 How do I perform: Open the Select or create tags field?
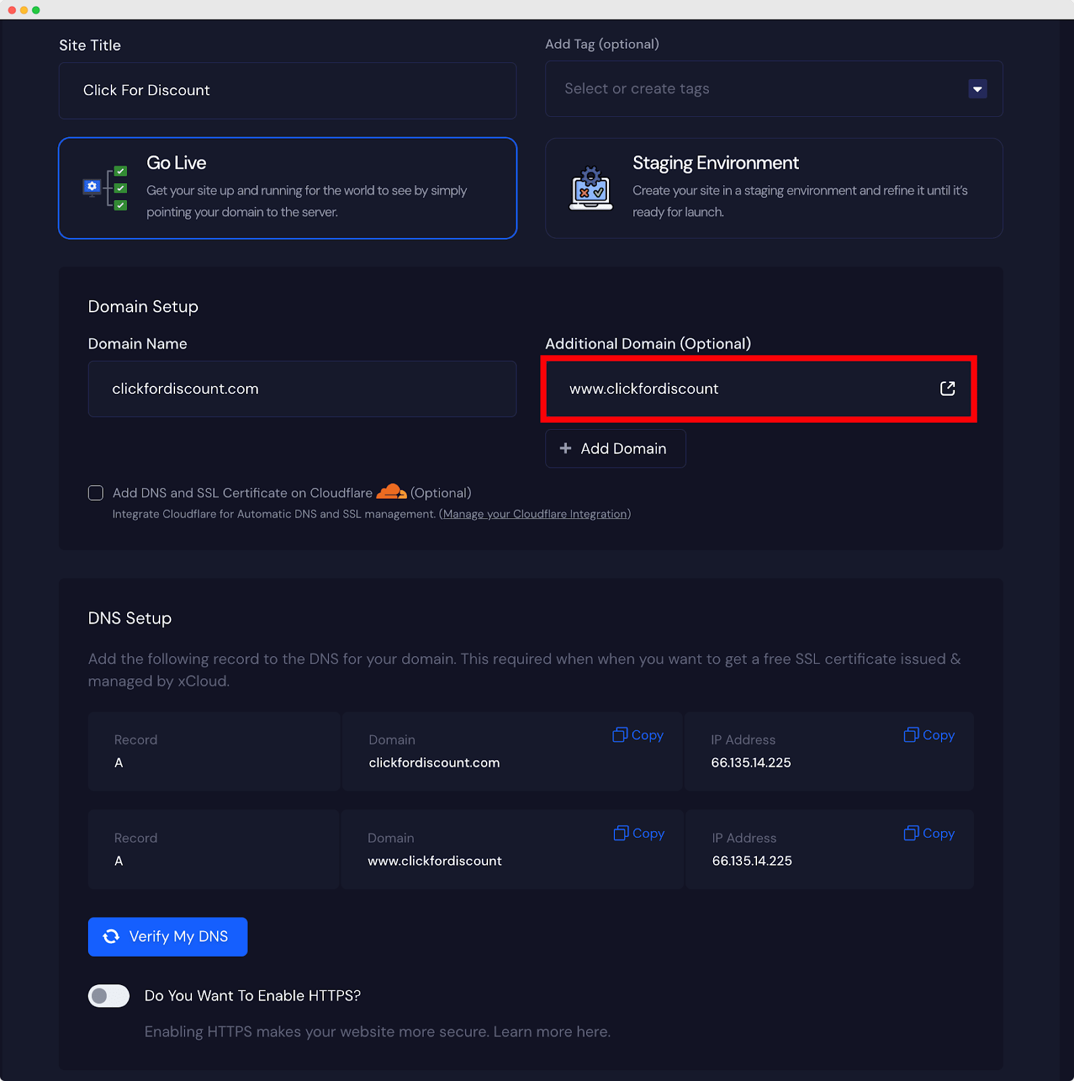757,89
